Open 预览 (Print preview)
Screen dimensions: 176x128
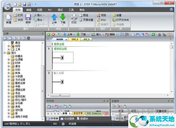[x=84, y=15]
